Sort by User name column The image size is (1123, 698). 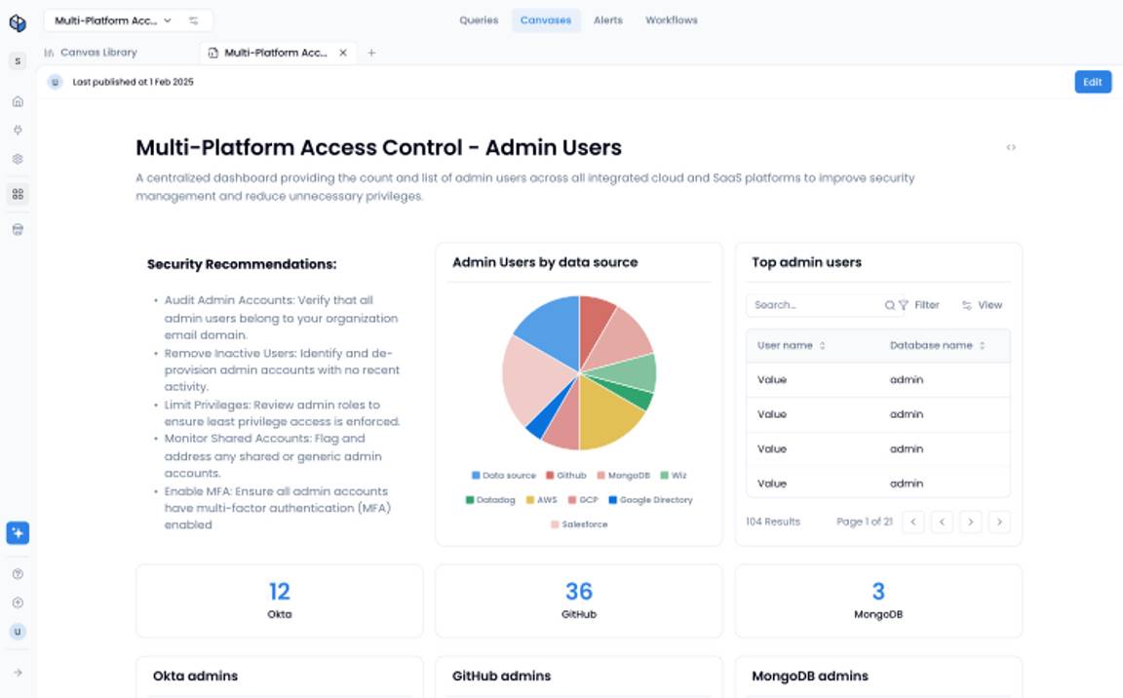792,346
